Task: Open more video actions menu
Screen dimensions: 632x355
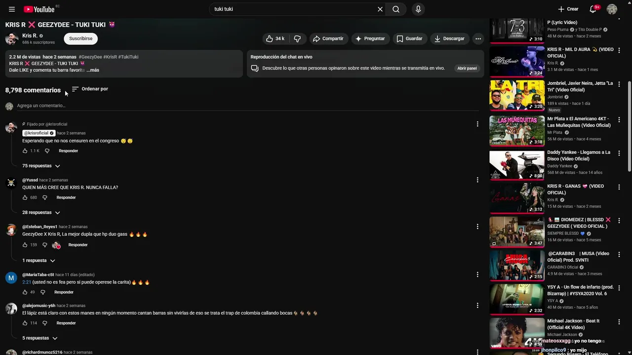Action: click(x=478, y=38)
